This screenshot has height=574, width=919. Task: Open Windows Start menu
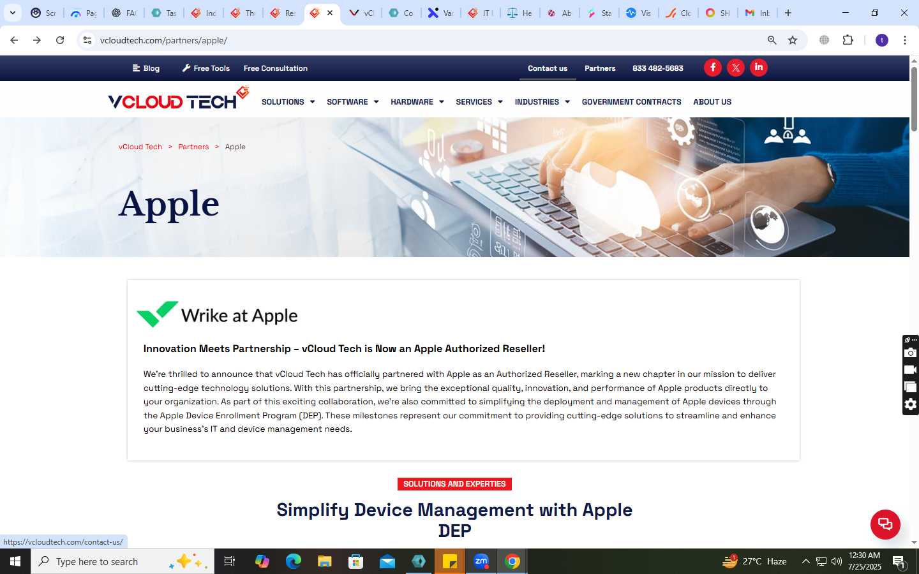(15, 561)
